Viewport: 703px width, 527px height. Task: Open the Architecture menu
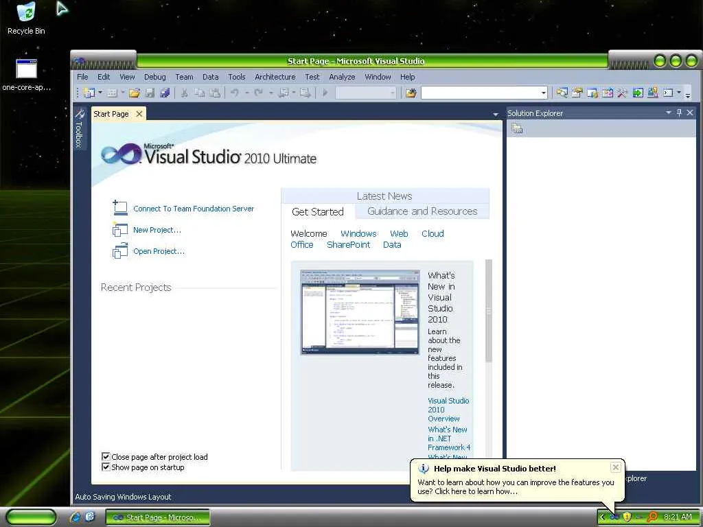click(x=275, y=77)
